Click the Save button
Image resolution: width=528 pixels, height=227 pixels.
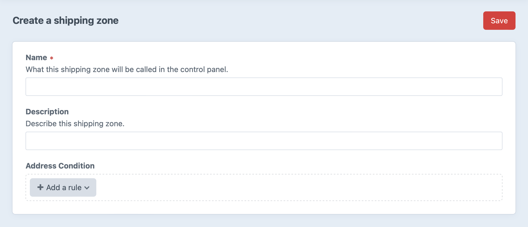(499, 20)
